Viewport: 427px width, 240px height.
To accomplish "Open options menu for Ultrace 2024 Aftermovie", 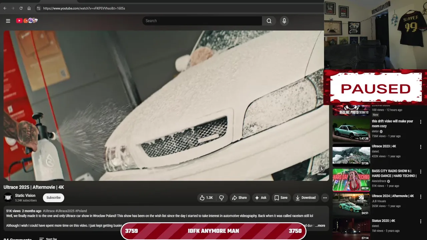I will click(x=421, y=197).
